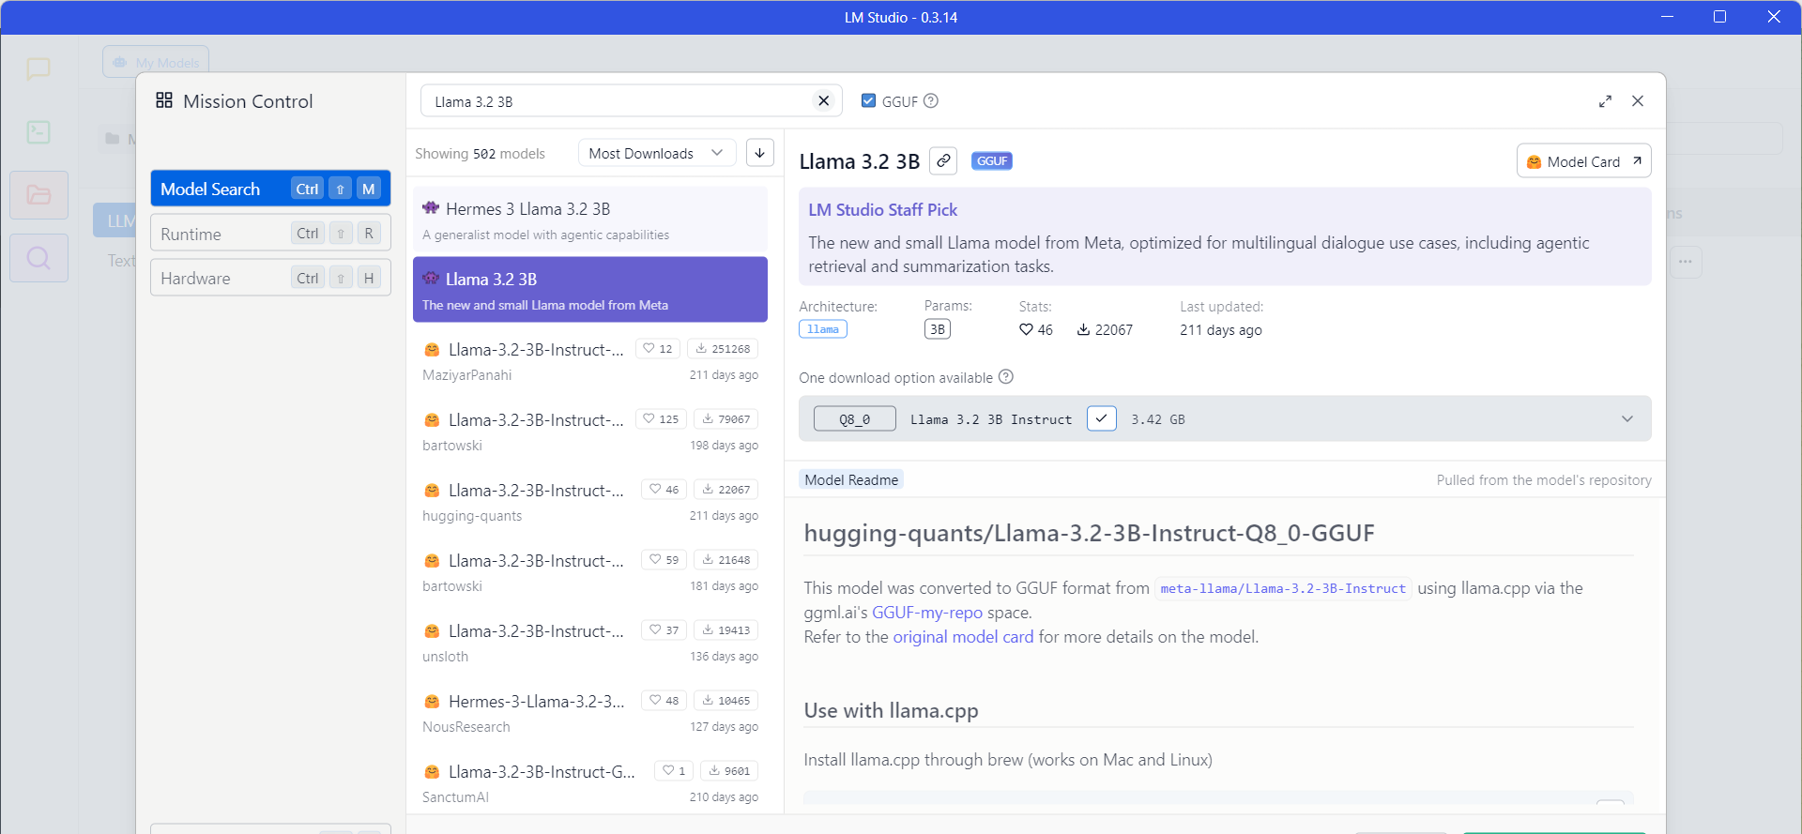Open meta-llama/Llama-3.2-3B-Instruct link
The width and height of the screenshot is (1802, 834).
tap(1283, 588)
